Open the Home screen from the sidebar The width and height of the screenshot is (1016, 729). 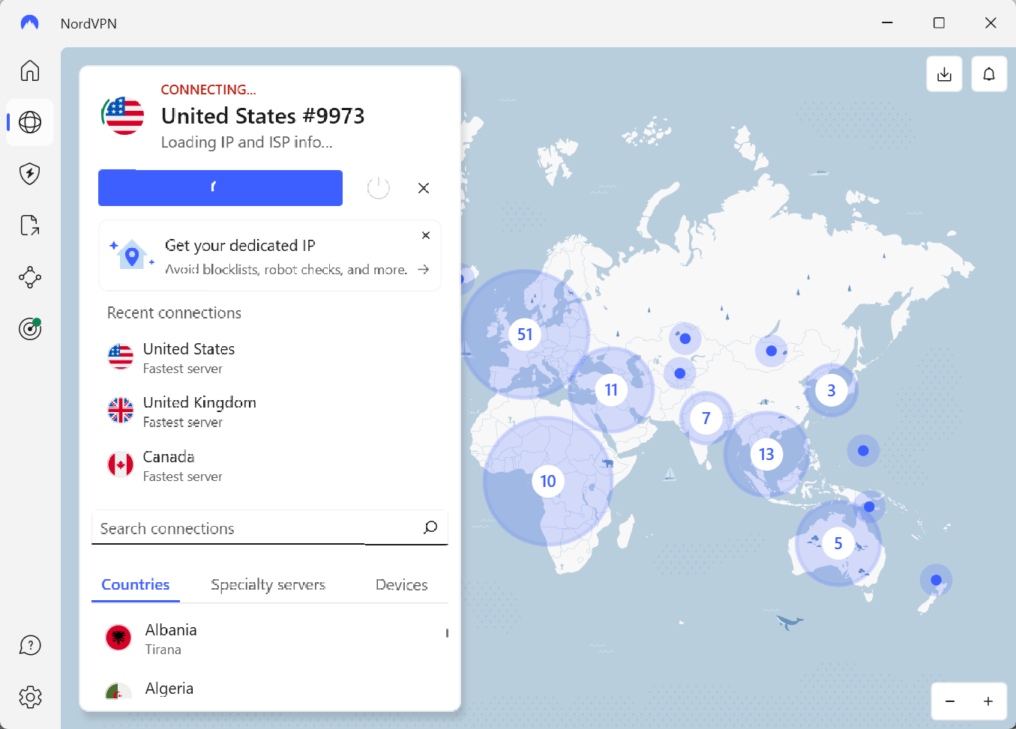(x=29, y=70)
